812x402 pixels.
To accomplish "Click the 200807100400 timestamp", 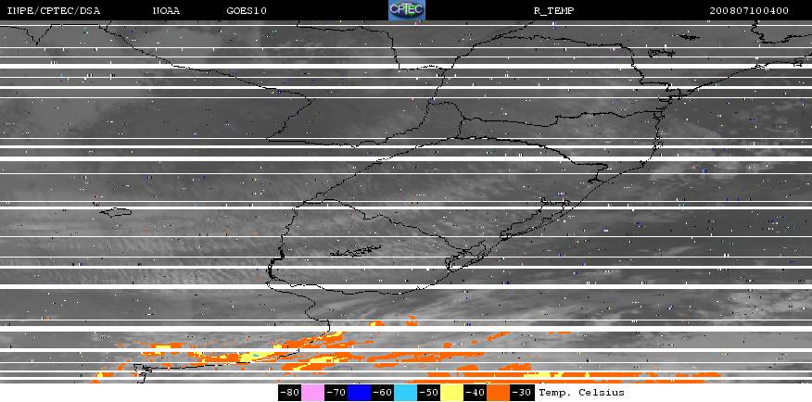I will click(x=749, y=10).
